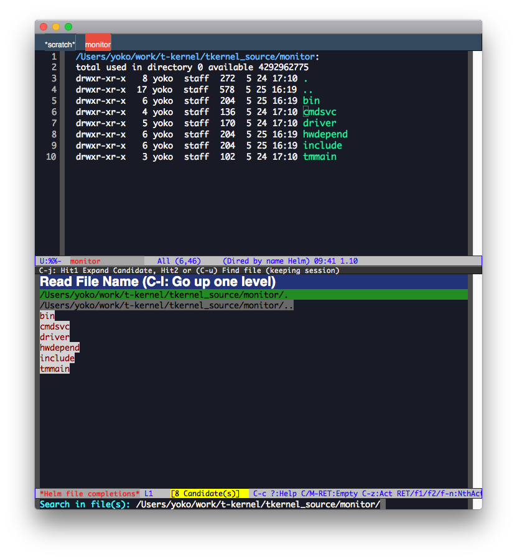Viewport: 517px width, 559px height.
Task: Select the 'monitor/..' helm candidate
Action: click(x=167, y=305)
